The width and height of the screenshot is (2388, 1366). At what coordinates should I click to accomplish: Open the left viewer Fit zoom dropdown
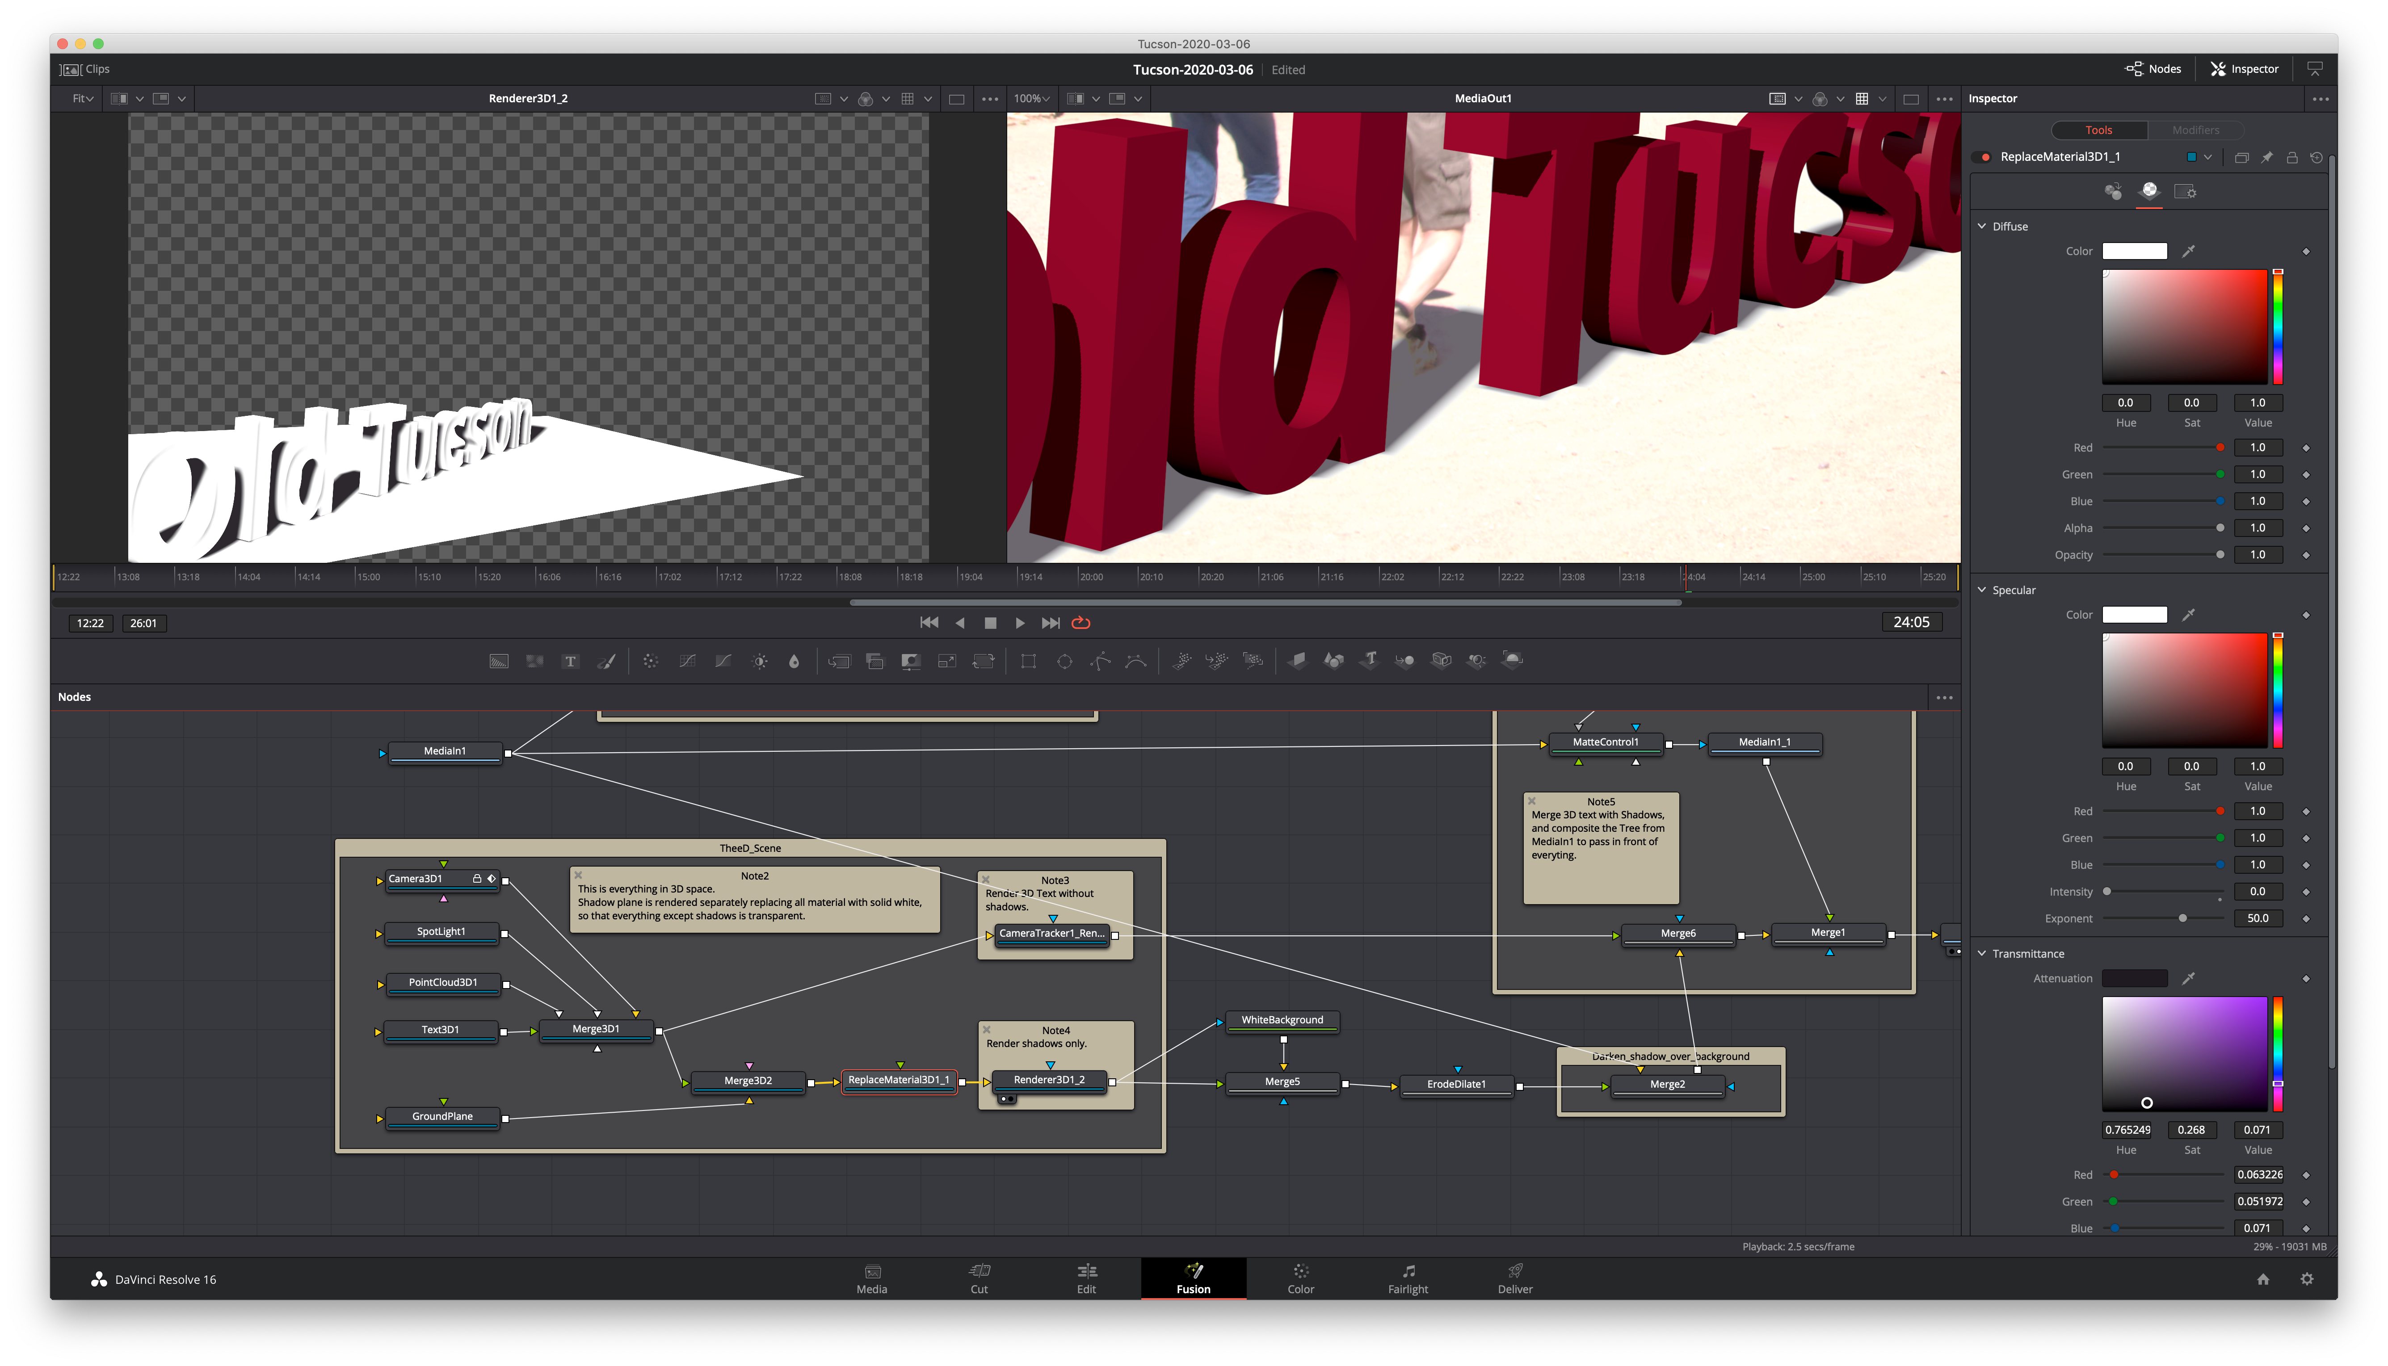pos(83,99)
